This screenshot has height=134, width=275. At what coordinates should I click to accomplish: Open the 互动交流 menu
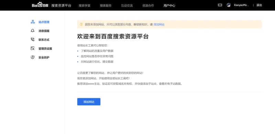[x=127, y=5]
